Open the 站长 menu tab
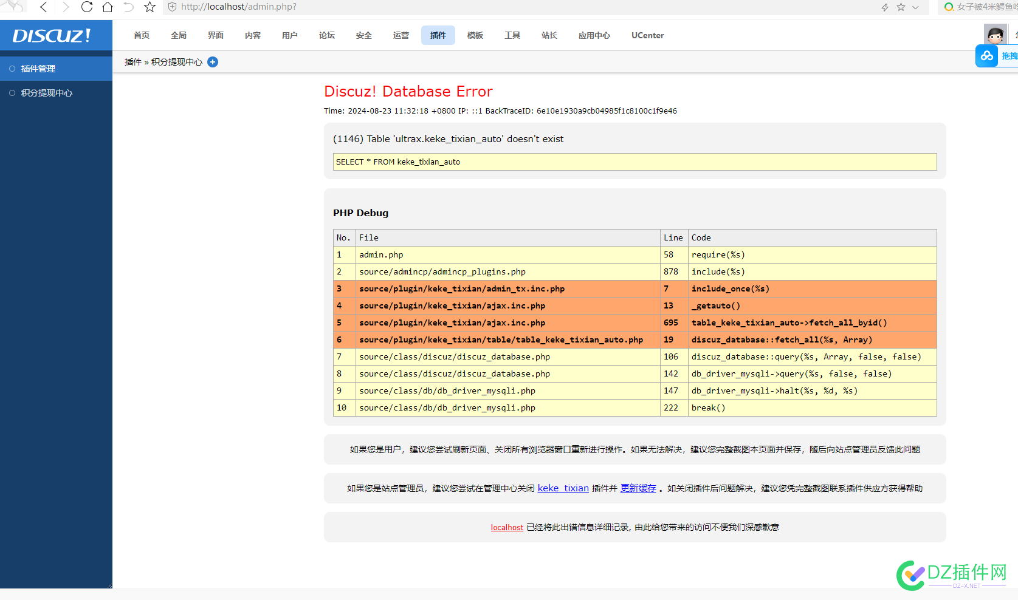The height and width of the screenshot is (600, 1018). coord(549,35)
